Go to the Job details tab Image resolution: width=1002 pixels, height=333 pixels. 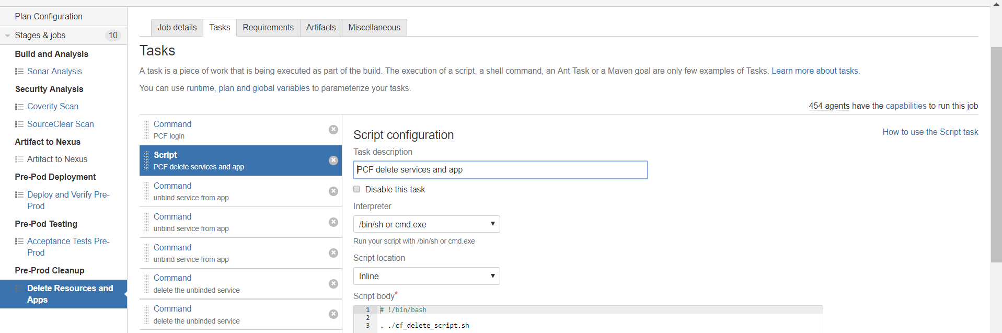point(177,28)
